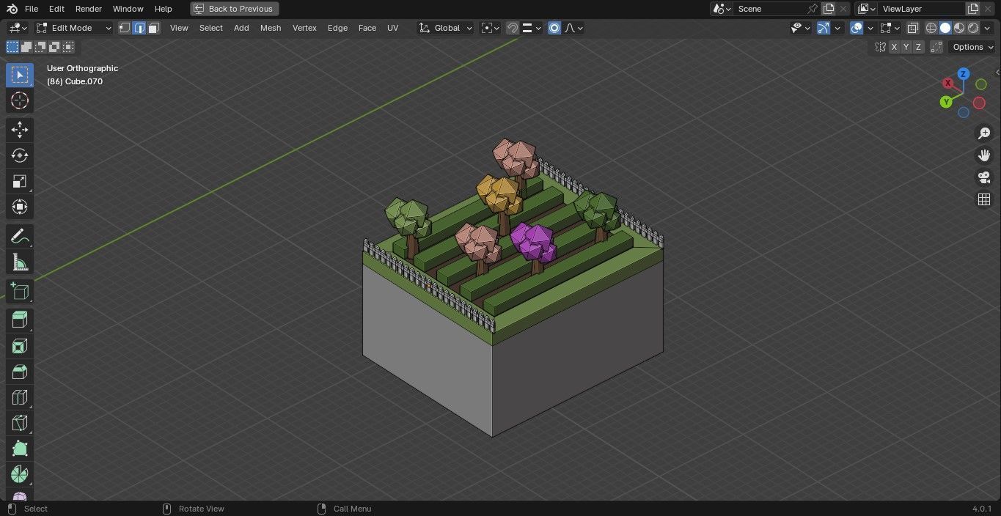Choose the Measure ruler tool
This screenshot has width=1001, height=516.
(20, 262)
